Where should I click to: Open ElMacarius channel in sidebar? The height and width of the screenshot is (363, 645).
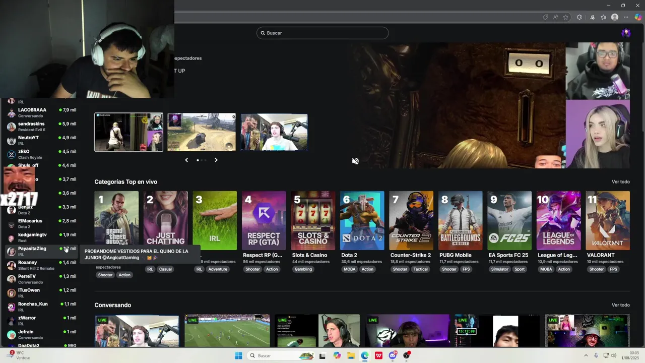point(42,223)
